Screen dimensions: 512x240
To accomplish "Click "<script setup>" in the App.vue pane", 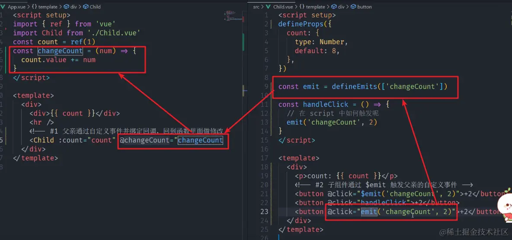I will point(42,15).
